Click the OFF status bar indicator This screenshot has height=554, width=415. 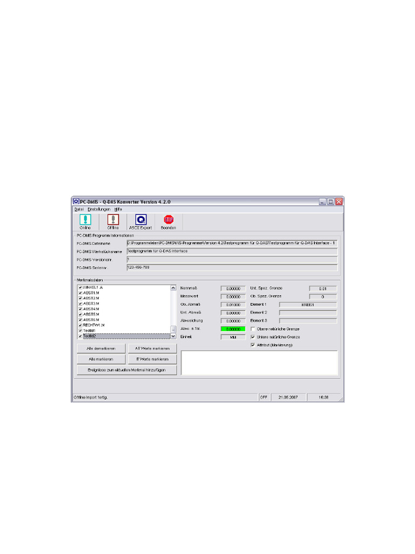pos(264,397)
